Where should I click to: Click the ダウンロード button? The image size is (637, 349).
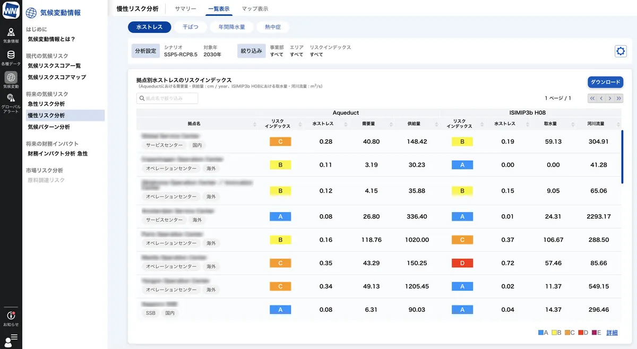coord(606,82)
